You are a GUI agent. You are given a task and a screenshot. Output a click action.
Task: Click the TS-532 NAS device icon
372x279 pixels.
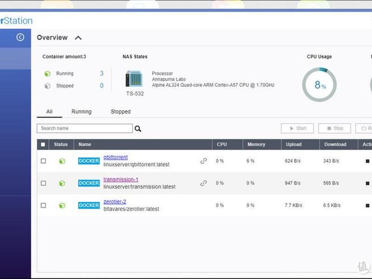pos(134,79)
